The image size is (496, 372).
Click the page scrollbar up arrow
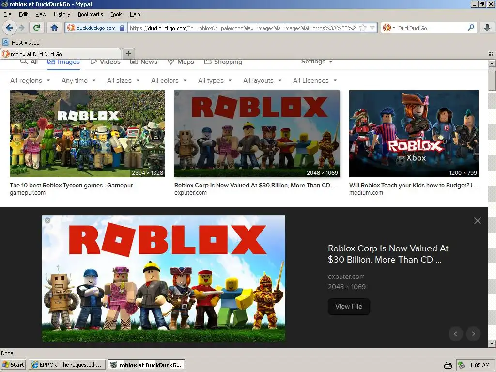pos(492,63)
